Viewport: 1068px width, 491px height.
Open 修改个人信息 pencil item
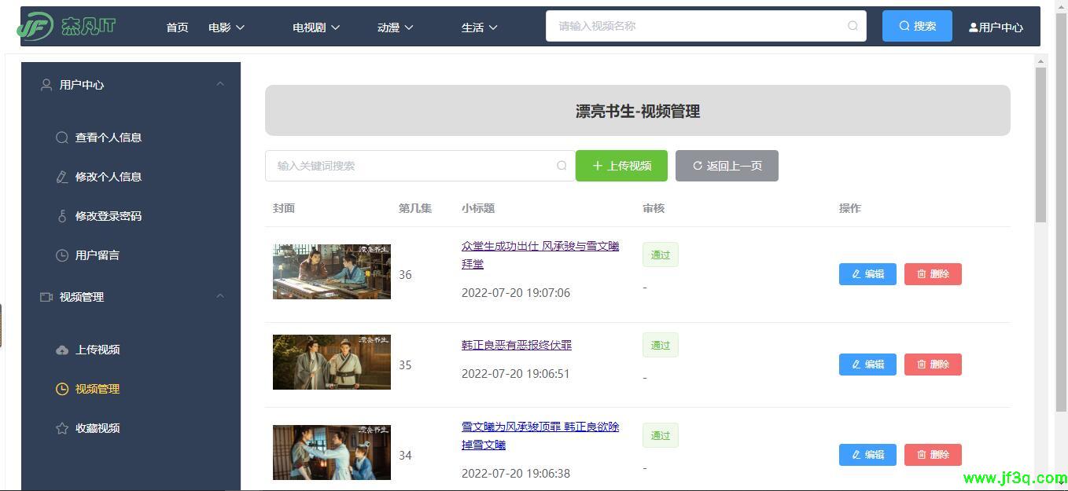(x=108, y=177)
